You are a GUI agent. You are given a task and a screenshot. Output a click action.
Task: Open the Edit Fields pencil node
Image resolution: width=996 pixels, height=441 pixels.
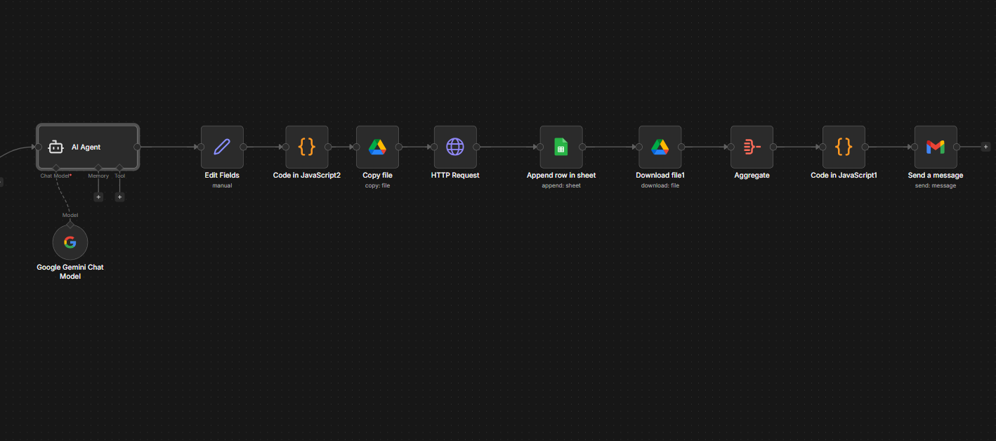tap(222, 147)
